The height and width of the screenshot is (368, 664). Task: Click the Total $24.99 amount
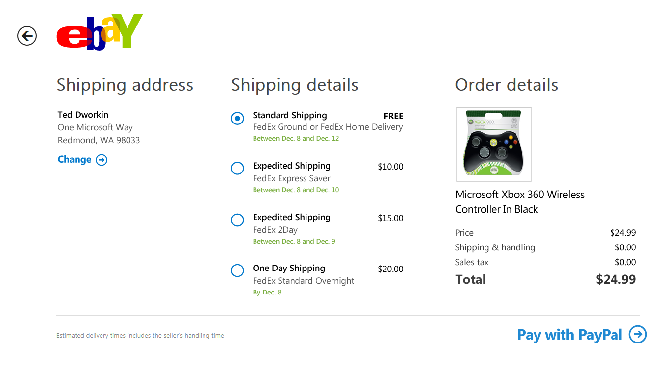[x=615, y=279]
